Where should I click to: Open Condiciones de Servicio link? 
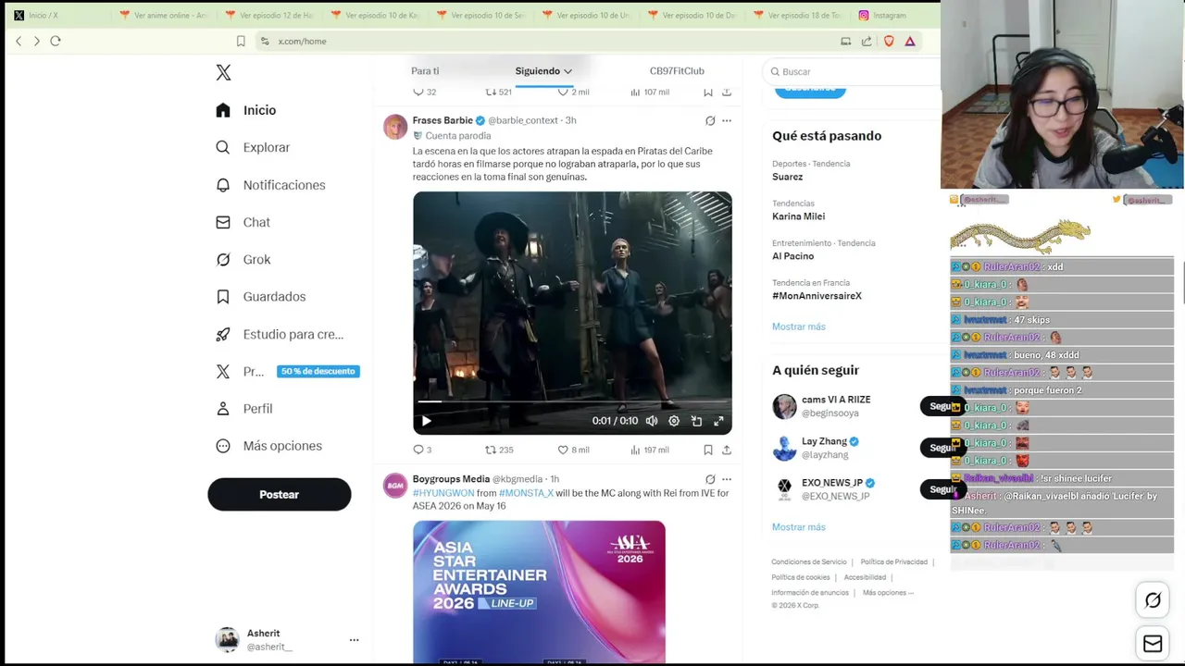coord(809,561)
